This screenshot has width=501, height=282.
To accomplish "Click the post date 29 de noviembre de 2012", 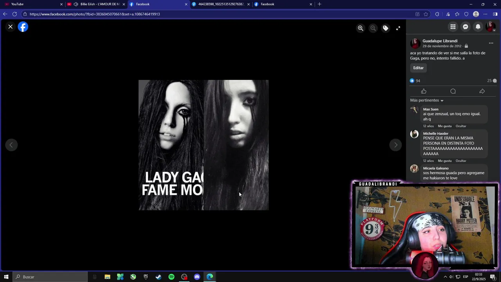I will coord(442,46).
